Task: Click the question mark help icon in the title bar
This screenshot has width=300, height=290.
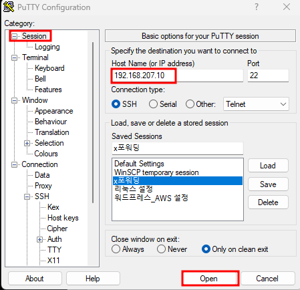Action: 257,7
